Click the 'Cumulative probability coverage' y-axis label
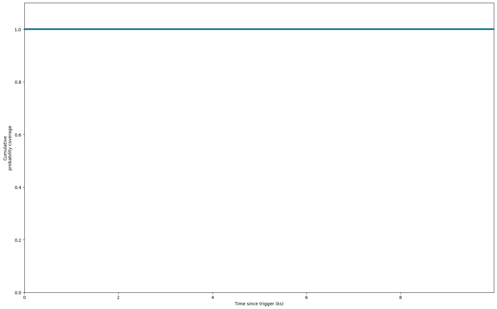This screenshot has height=309, width=497. pyautogui.click(x=8, y=148)
